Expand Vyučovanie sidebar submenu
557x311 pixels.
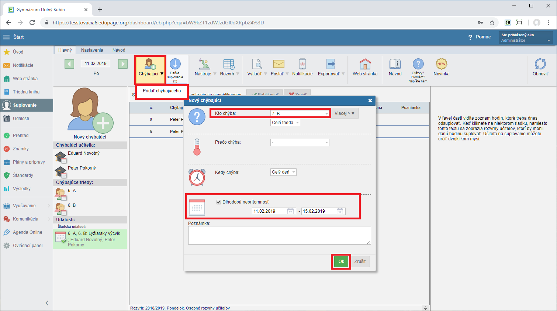point(49,206)
